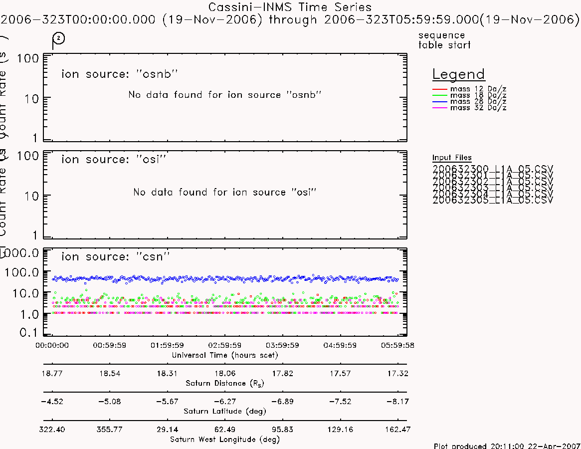Select Saturn Latitude value -8.17
The height and width of the screenshot is (449, 581).
(397, 402)
